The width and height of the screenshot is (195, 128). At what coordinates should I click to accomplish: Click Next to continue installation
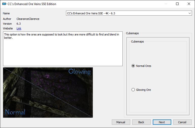coord(162,122)
